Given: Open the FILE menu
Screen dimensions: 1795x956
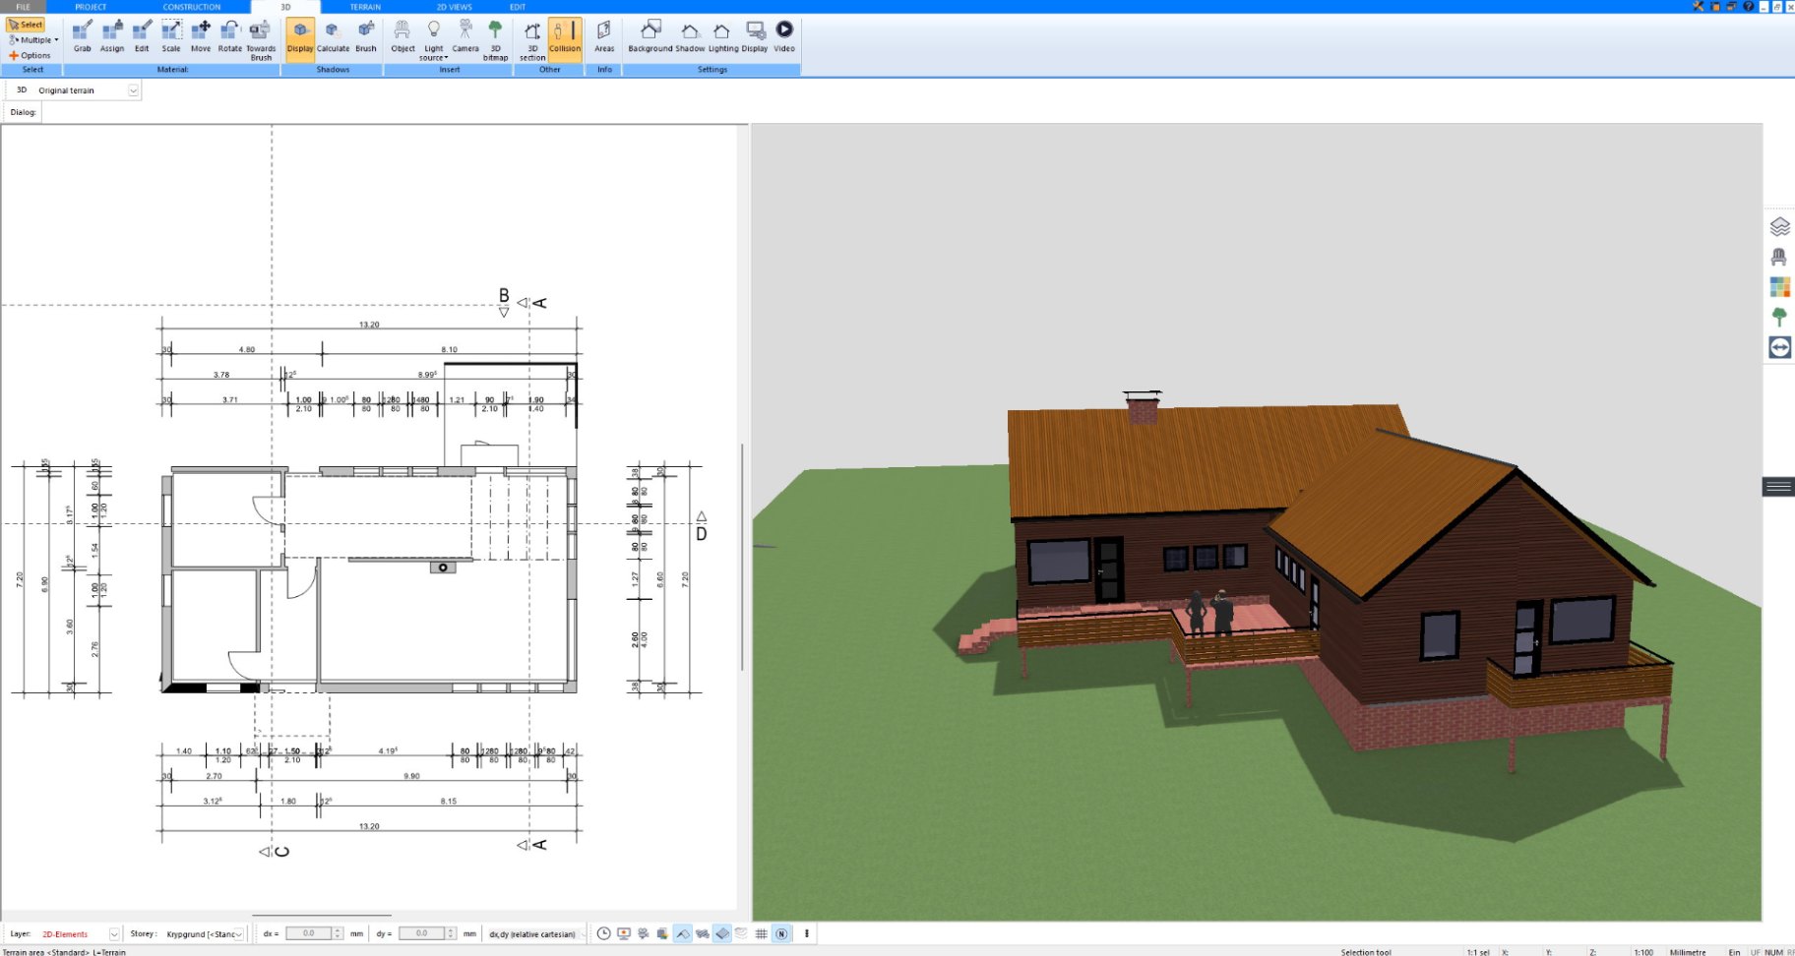Looking at the screenshot, I should 23,7.
